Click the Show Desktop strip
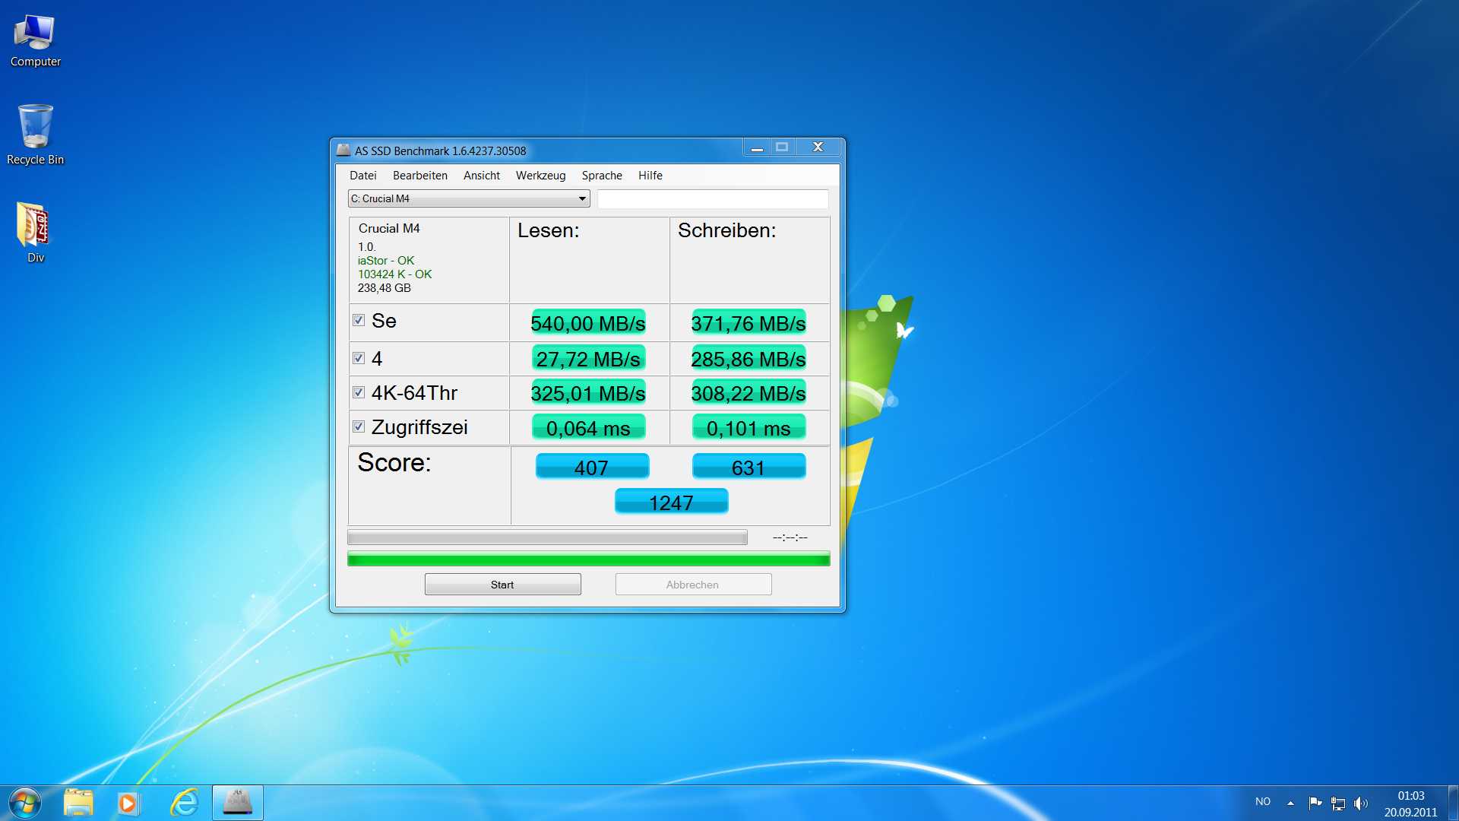 (1453, 803)
